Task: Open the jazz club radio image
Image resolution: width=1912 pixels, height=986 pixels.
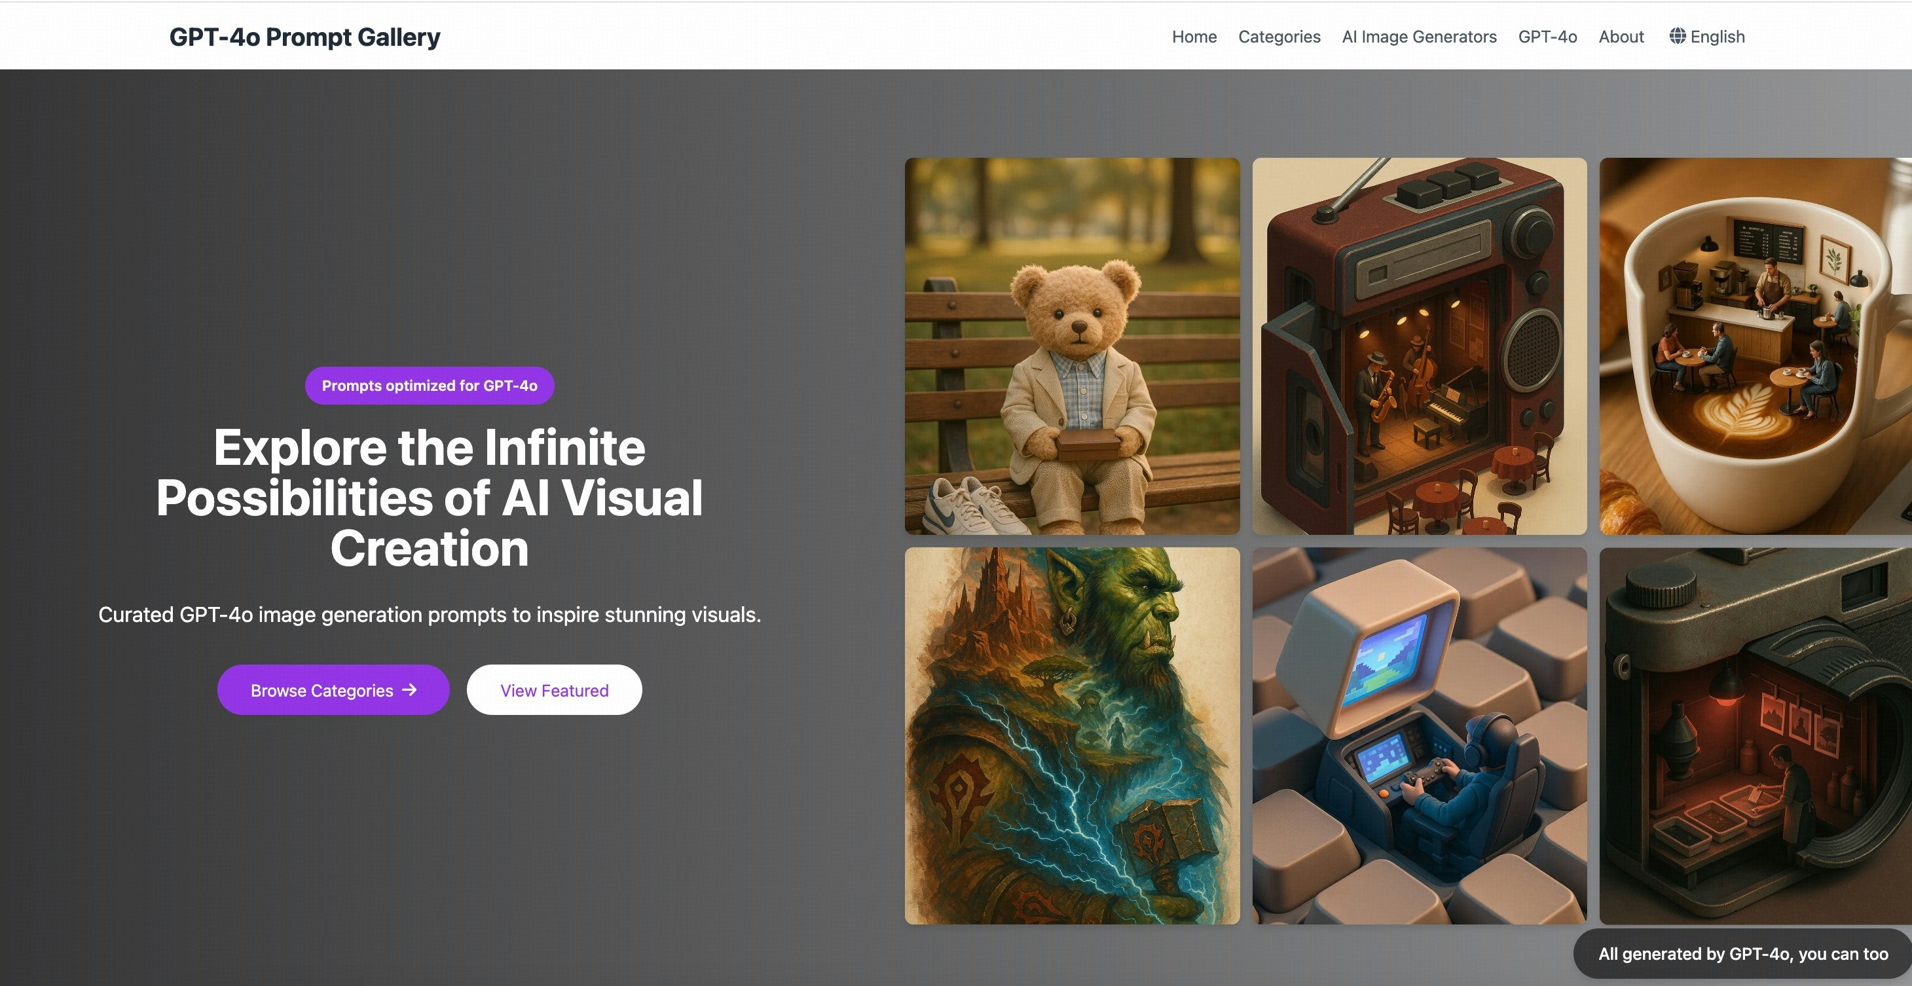Action: tap(1418, 346)
